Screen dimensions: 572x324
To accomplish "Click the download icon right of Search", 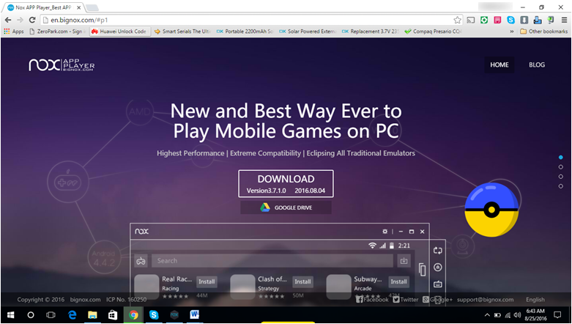I will [x=404, y=261].
